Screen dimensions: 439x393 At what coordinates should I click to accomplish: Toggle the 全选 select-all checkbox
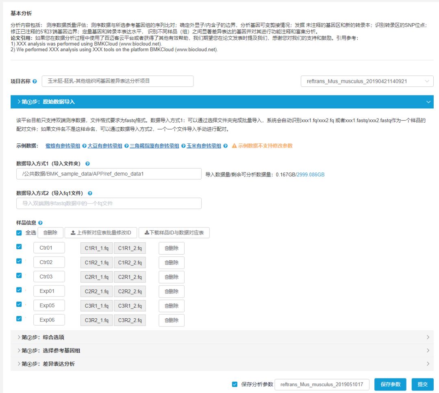pos(19,233)
